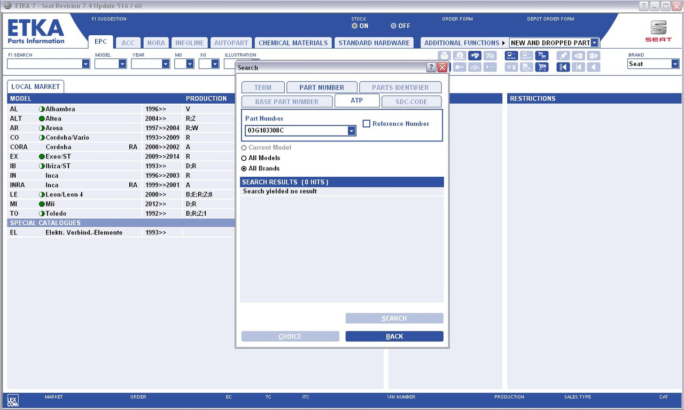Screen dimensions: 684x410
Task: Select the Exeo/ST model row
Action: 121,156
